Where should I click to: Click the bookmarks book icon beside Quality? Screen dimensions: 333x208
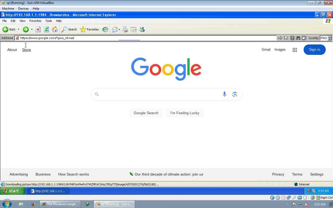pyautogui.click(x=292, y=38)
